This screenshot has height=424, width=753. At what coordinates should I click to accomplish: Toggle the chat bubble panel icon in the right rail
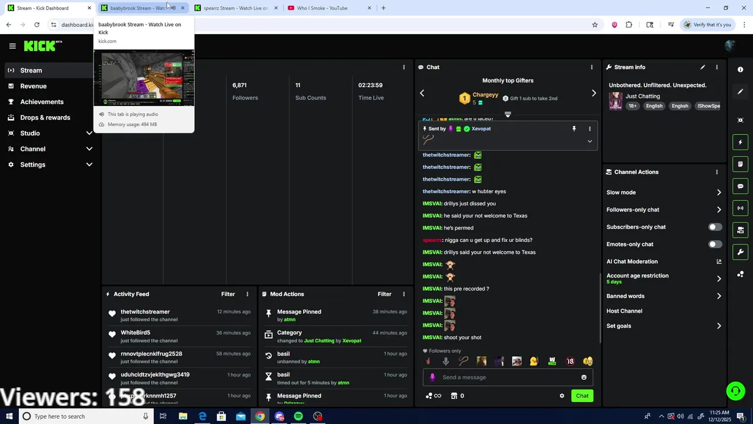[x=740, y=186]
